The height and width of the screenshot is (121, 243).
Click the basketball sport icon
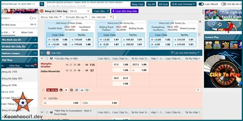pos(42,11)
